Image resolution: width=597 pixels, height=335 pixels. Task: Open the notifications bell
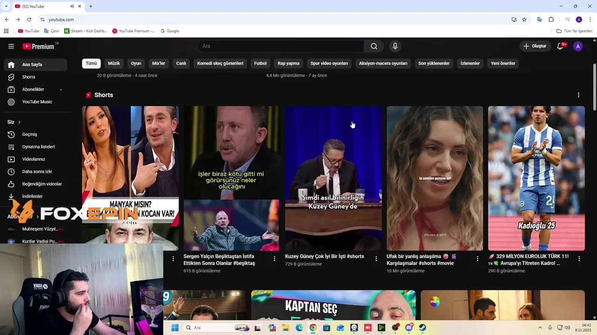click(x=561, y=46)
